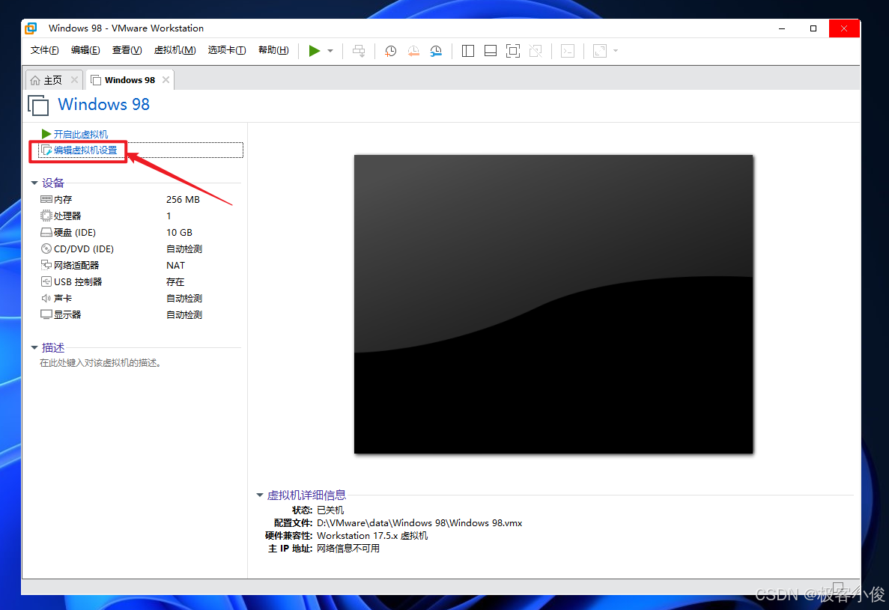889x610 pixels.
Task: Click the Workstation 17.5.x compatibility text
Action: tap(372, 536)
